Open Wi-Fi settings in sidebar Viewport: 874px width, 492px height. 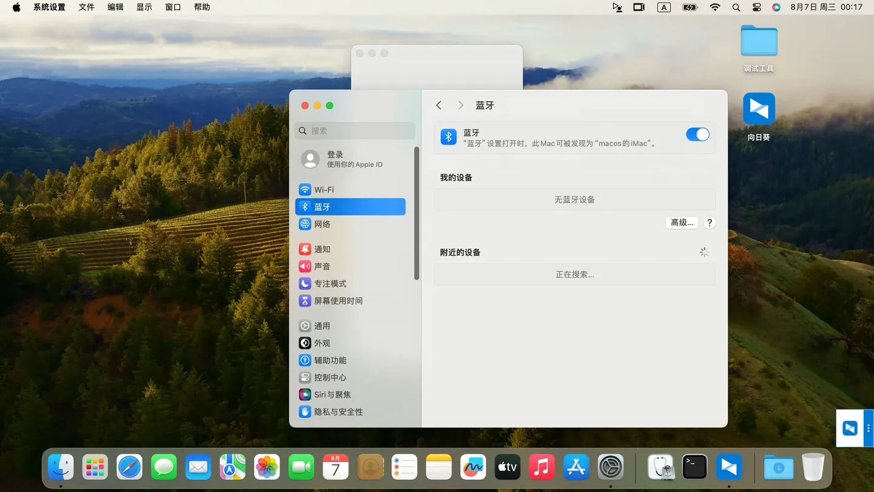(x=324, y=190)
